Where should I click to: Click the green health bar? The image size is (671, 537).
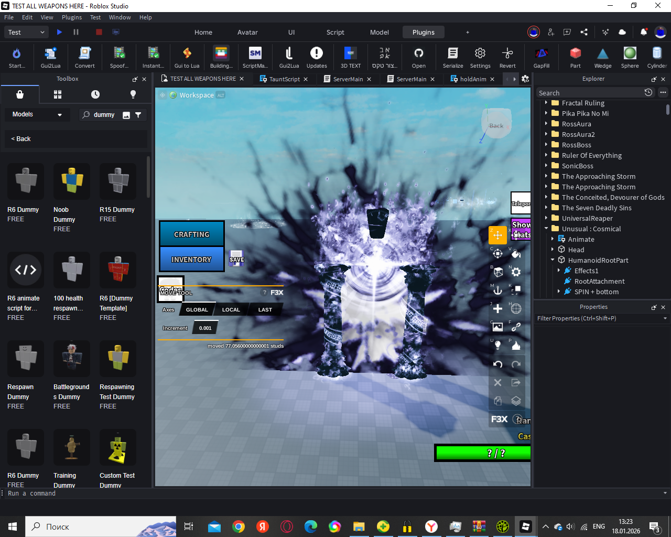pyautogui.click(x=483, y=453)
